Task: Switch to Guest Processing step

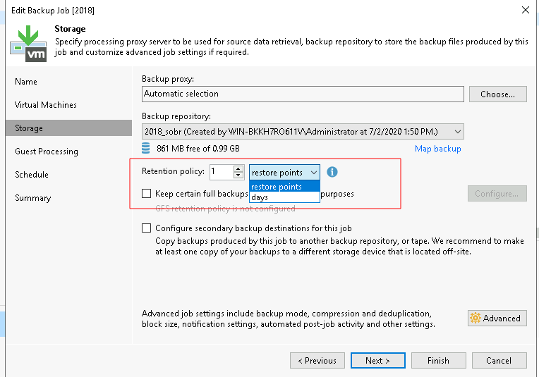Action: pyautogui.click(x=47, y=152)
